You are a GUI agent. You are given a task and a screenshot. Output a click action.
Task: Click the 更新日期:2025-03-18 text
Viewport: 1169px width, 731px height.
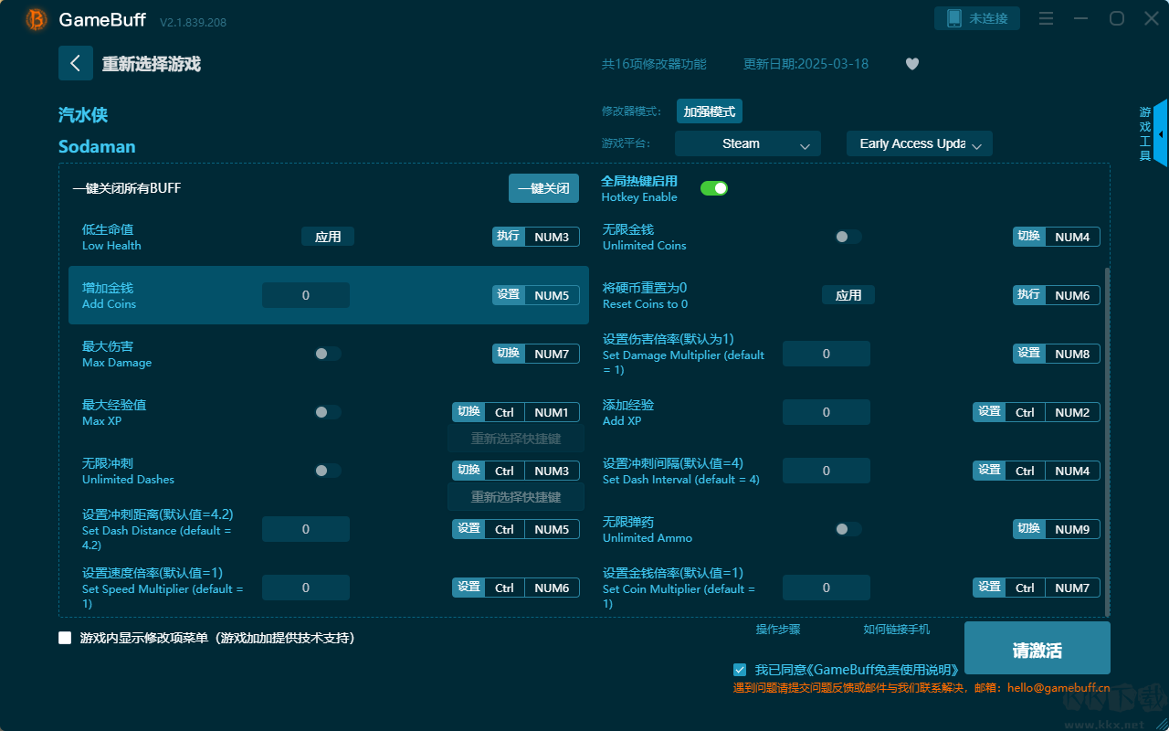click(x=806, y=64)
